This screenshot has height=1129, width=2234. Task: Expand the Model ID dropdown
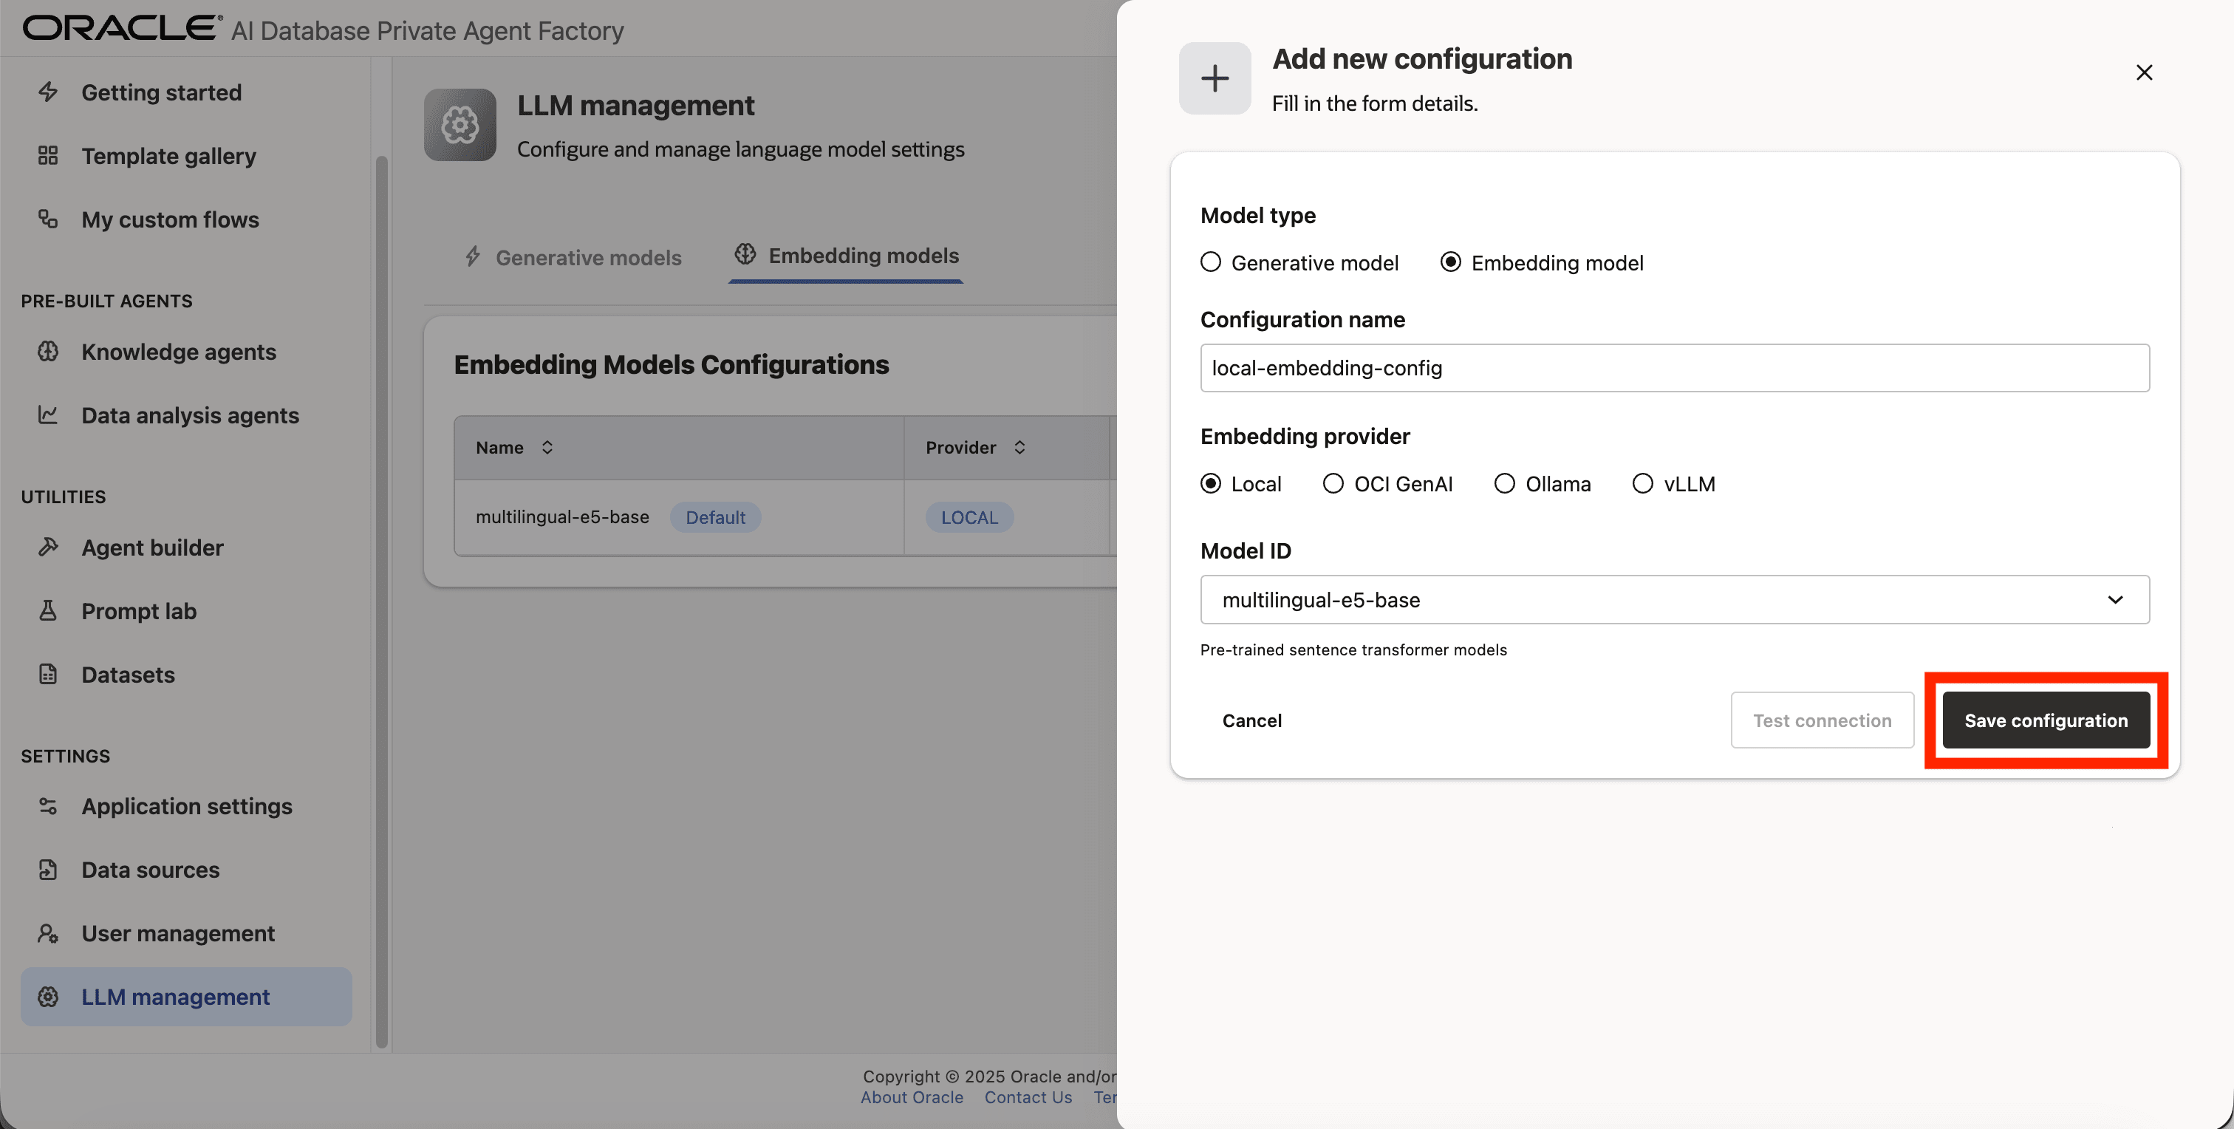coord(1674,600)
